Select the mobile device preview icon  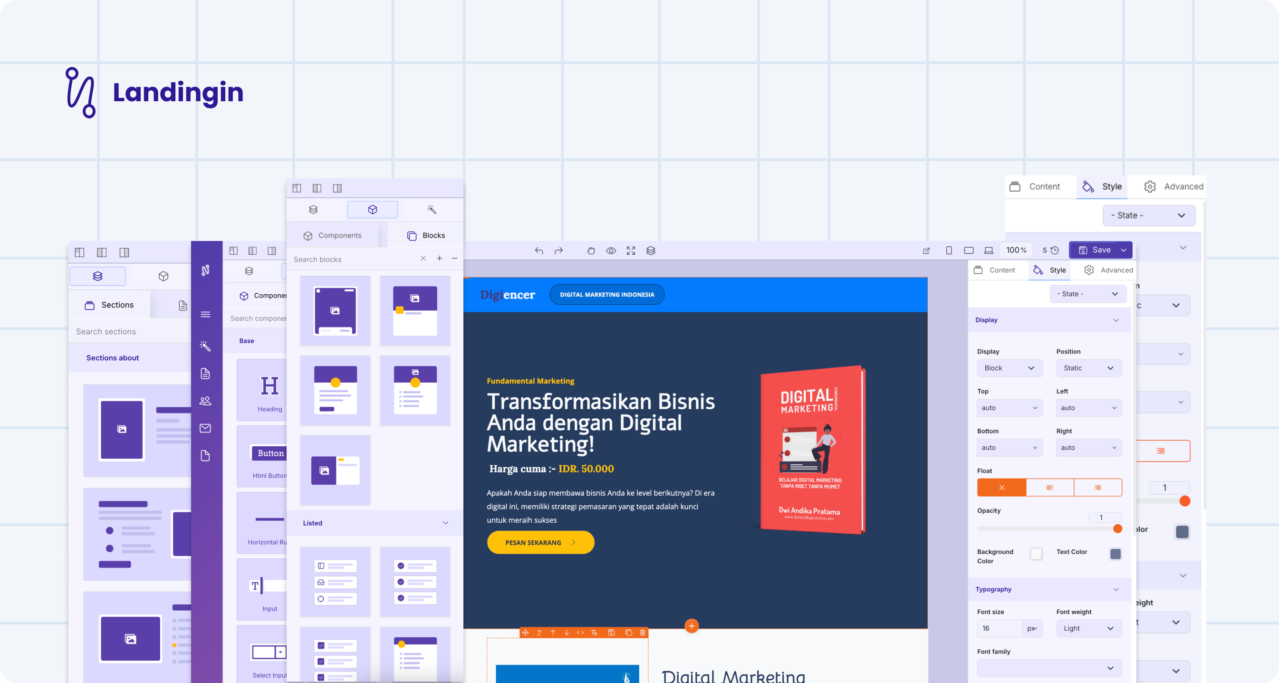tap(948, 250)
